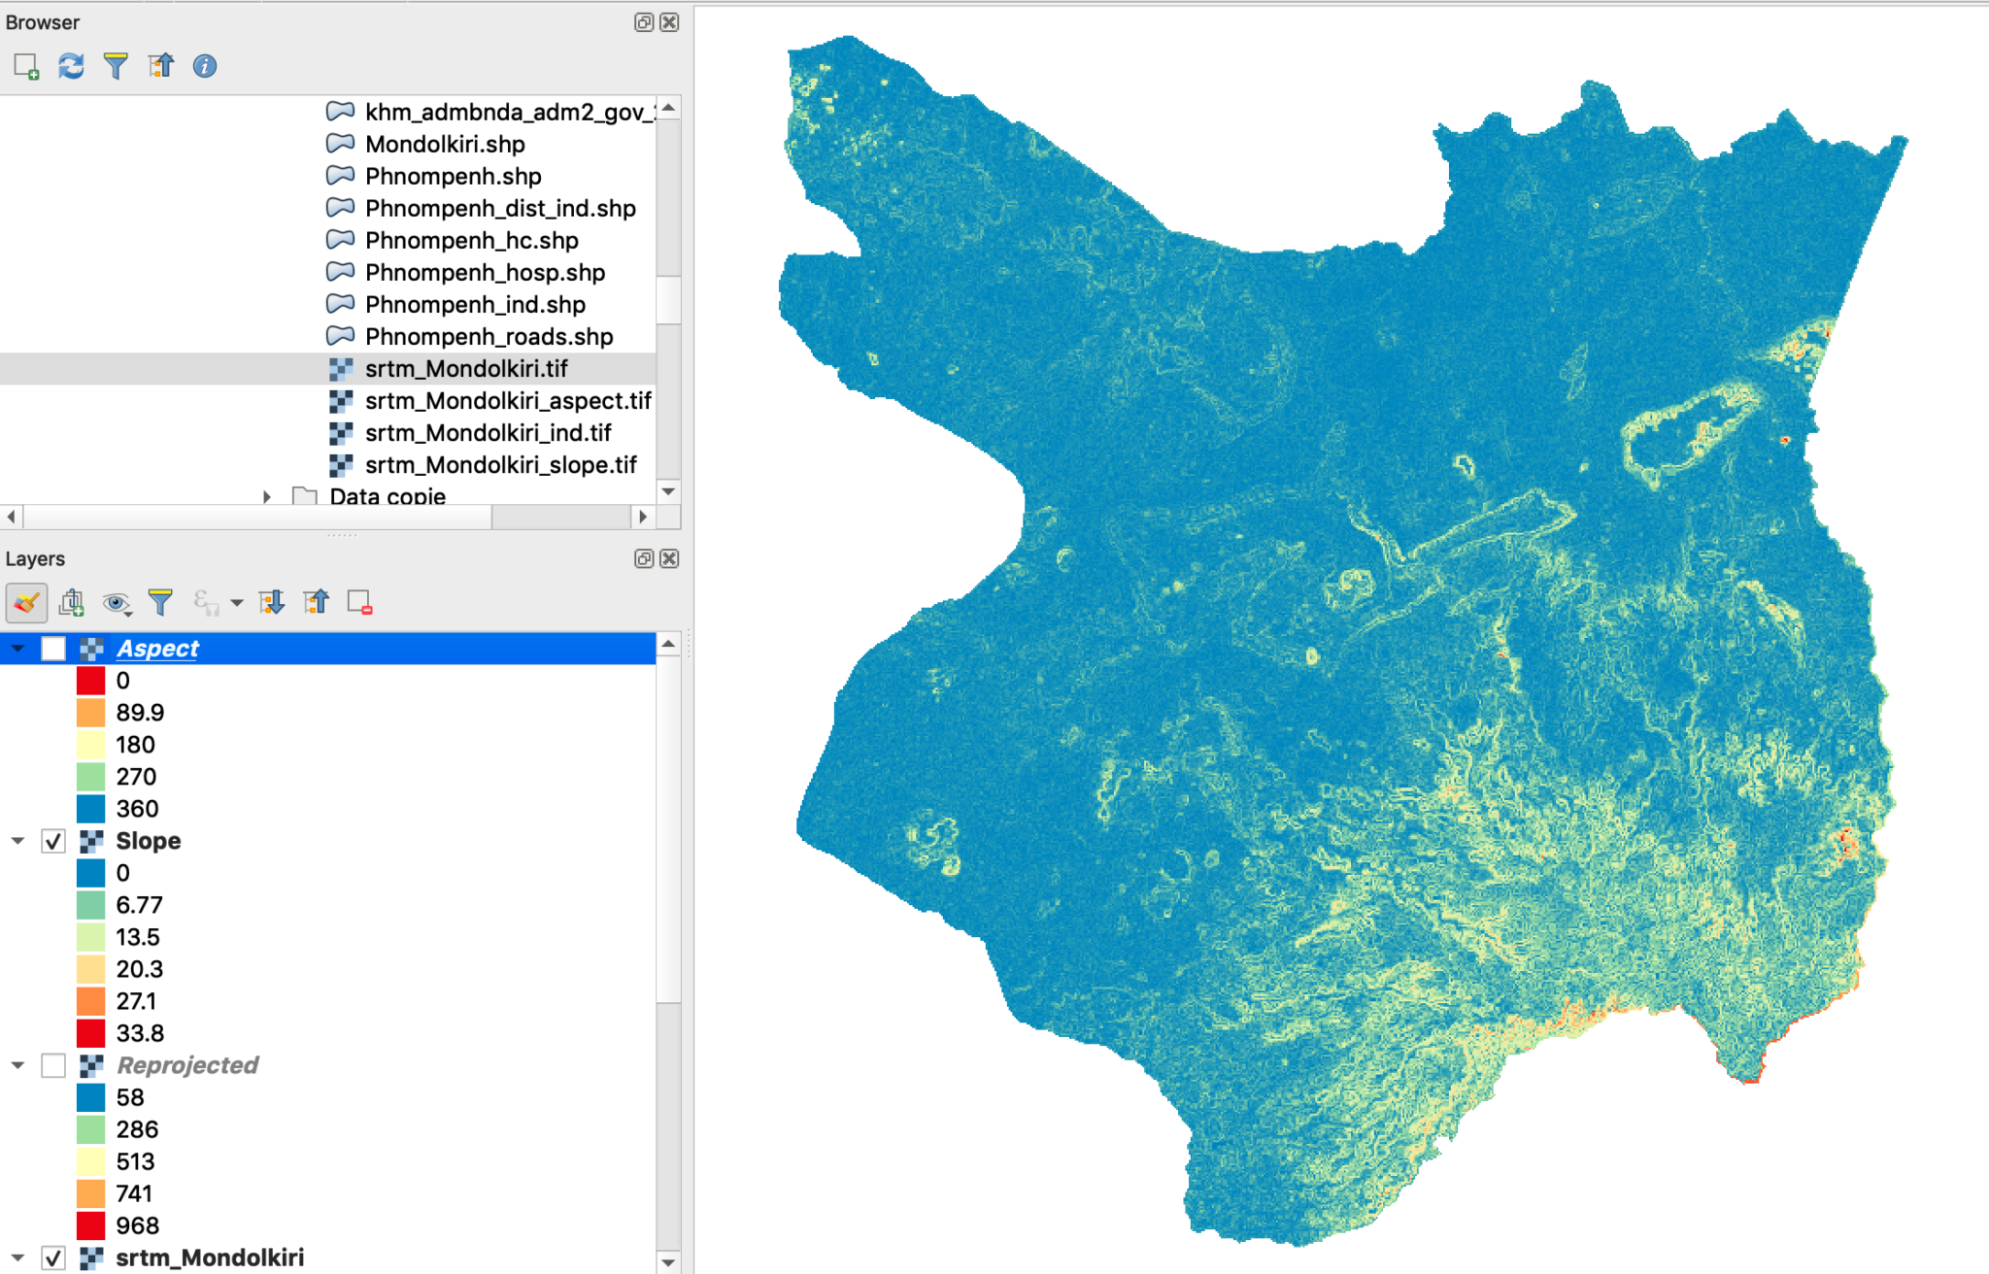This screenshot has height=1274, width=1989.
Task: Close the Browser panel
Action: click(669, 22)
